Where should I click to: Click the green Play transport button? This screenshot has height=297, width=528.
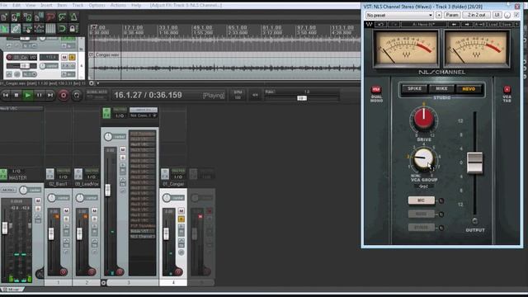click(28, 96)
